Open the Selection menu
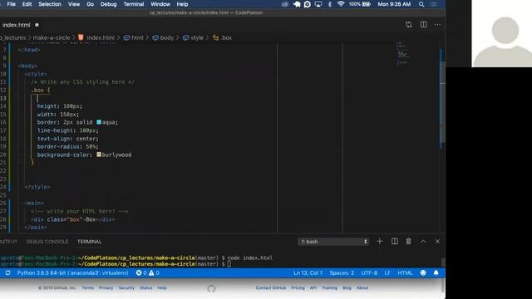 [x=50, y=4]
